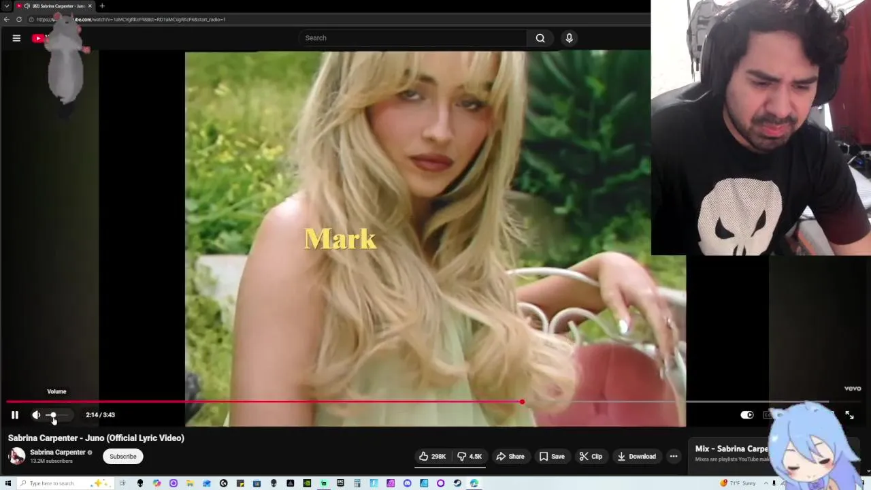The width and height of the screenshot is (871, 490).
Task: Download the video
Action: click(x=637, y=456)
